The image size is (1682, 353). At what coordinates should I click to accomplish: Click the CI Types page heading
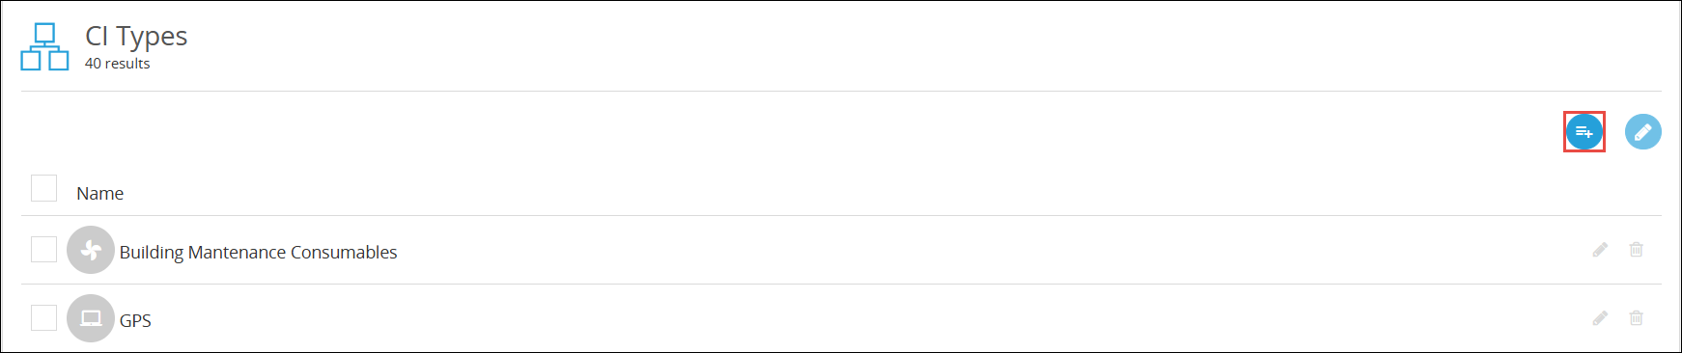tap(136, 36)
